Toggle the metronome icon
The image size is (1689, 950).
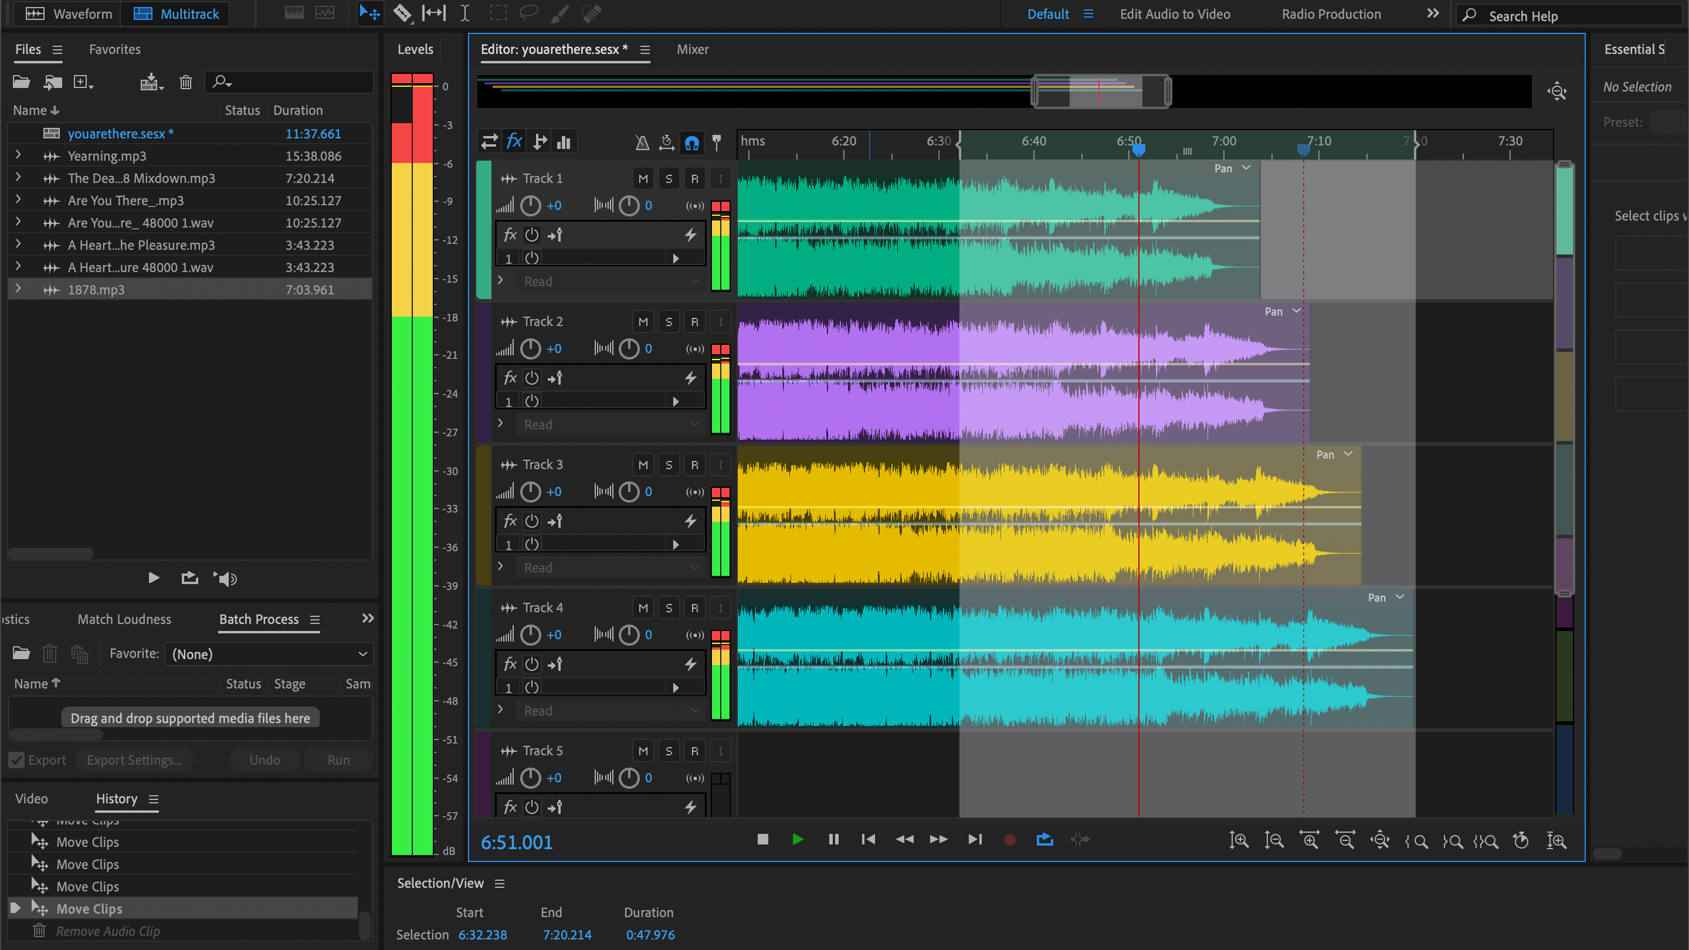point(642,142)
